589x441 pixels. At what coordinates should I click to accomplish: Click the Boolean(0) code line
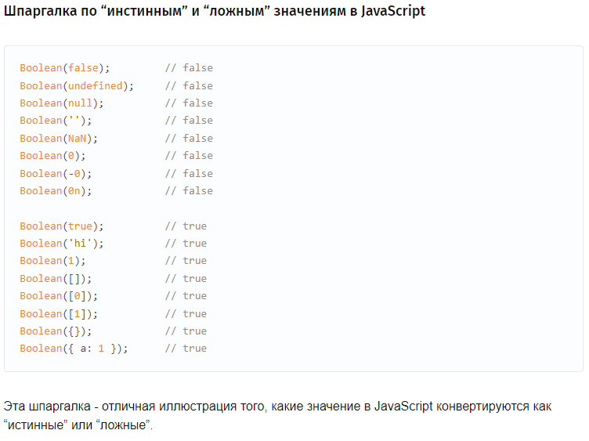pos(116,156)
